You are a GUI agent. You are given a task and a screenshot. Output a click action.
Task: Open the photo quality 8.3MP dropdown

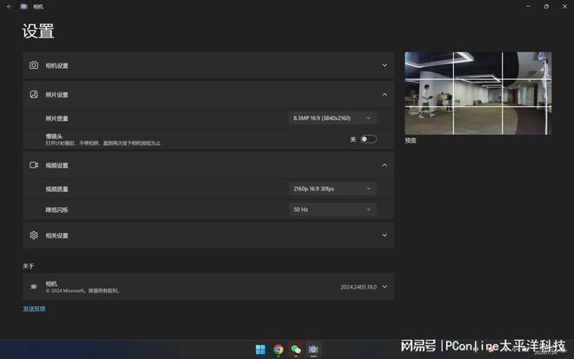tap(332, 118)
